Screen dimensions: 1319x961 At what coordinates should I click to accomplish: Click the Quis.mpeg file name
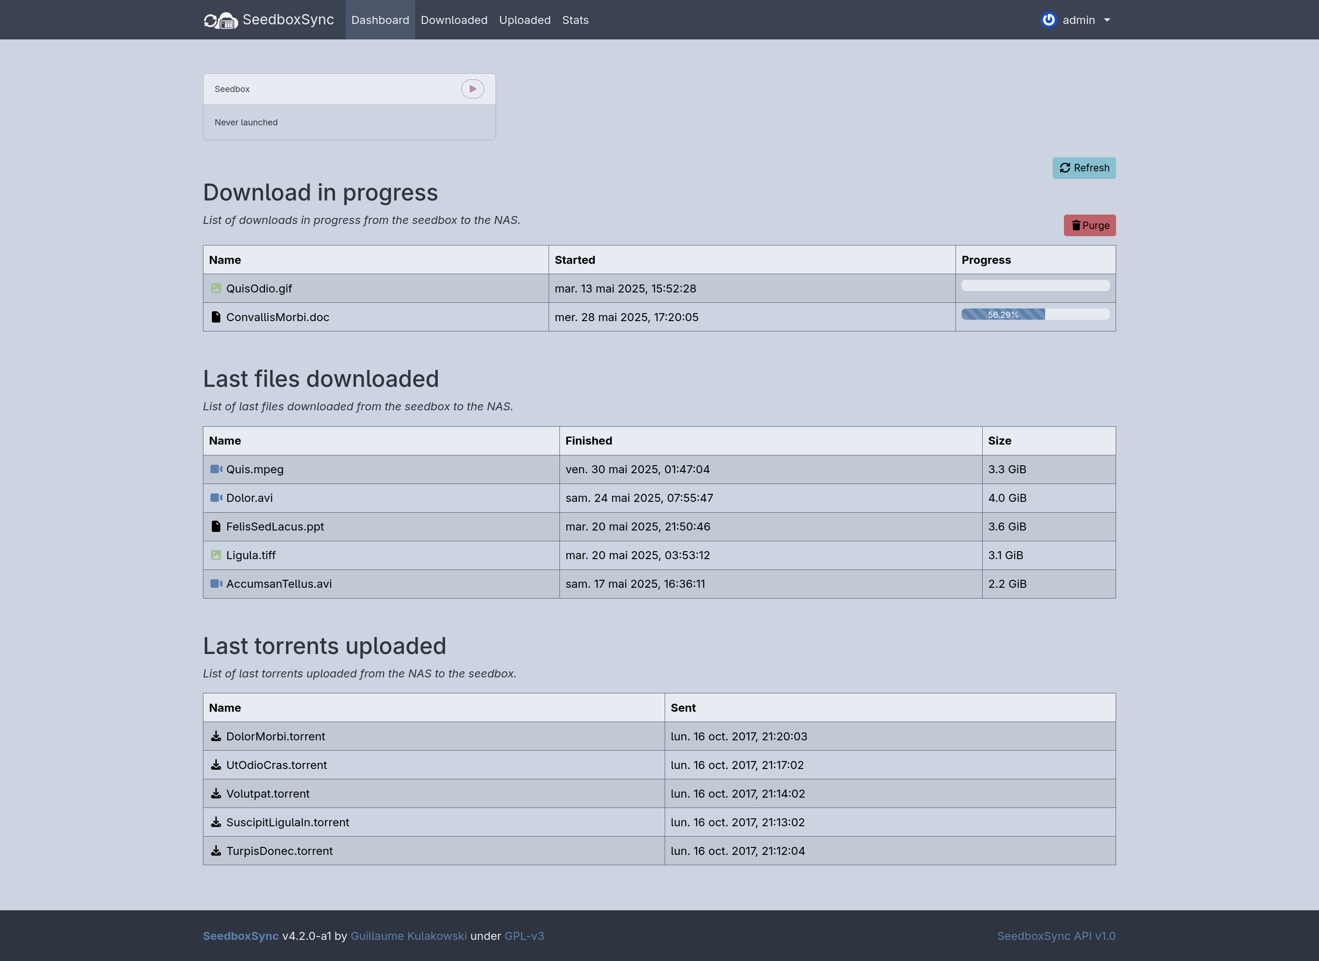click(255, 469)
